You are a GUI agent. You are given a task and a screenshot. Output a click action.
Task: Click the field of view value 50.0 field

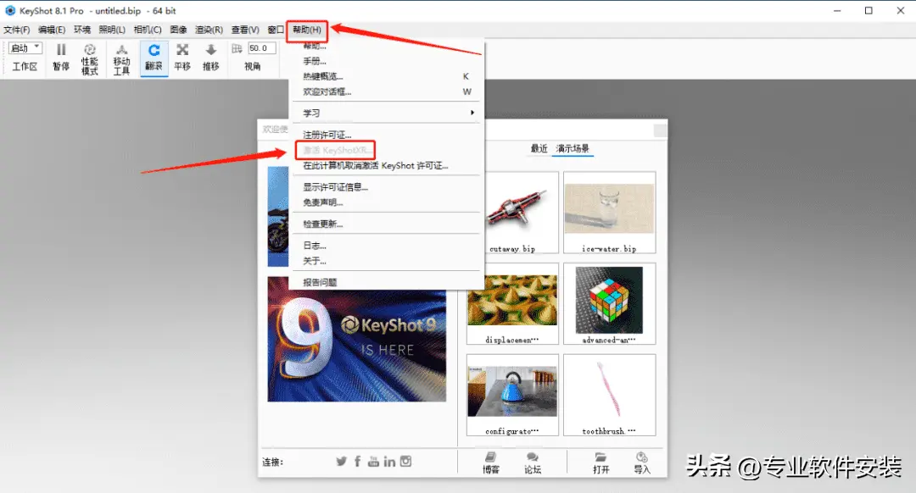(262, 48)
